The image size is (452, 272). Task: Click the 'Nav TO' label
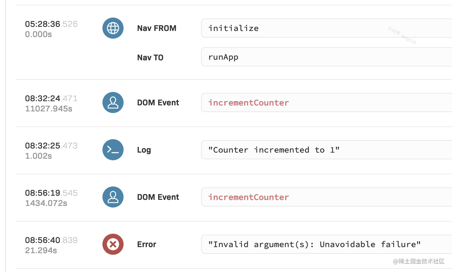(150, 57)
